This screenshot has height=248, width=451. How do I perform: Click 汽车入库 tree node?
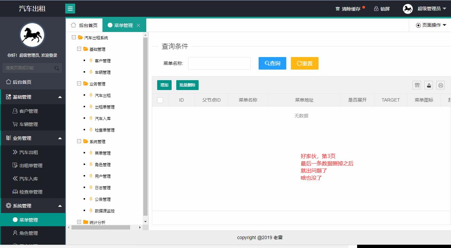tap(102, 118)
